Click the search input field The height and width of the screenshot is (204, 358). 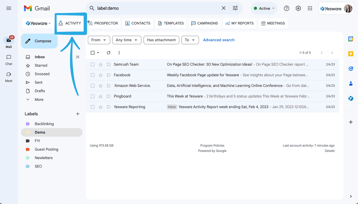point(157,8)
